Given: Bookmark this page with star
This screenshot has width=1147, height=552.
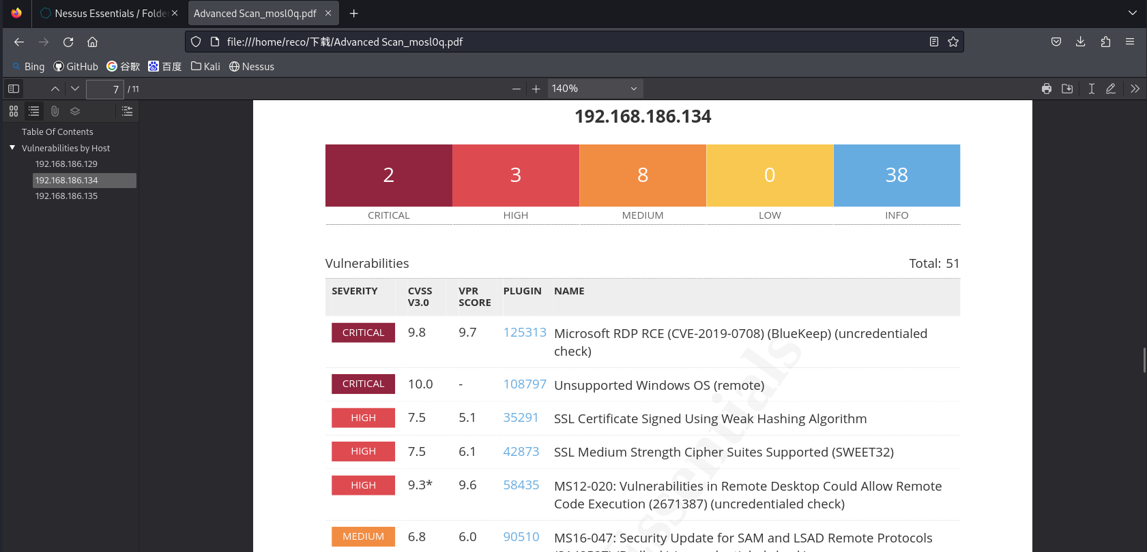Looking at the screenshot, I should [x=953, y=42].
